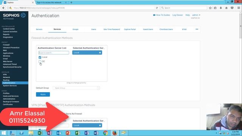Switch to the STAS tab
This screenshot has width=242, height=136.
(x=184, y=29)
